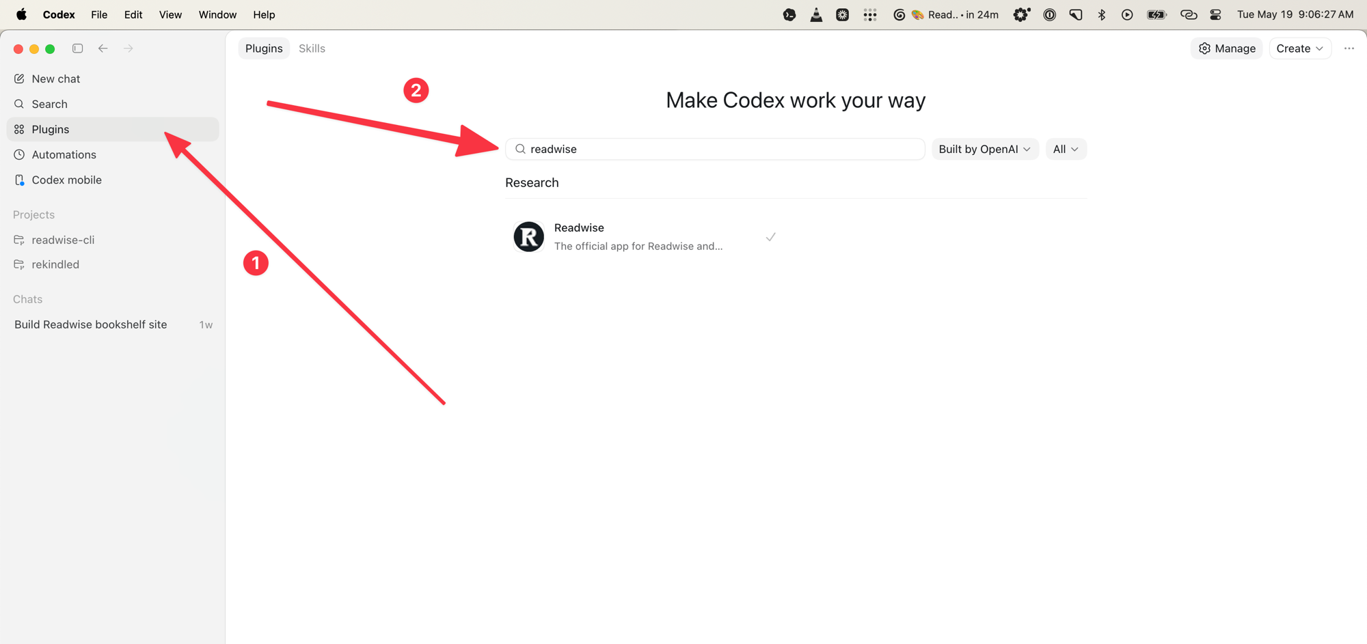The height and width of the screenshot is (644, 1367).
Task: Open Automations in the sidebar
Action: click(x=113, y=154)
